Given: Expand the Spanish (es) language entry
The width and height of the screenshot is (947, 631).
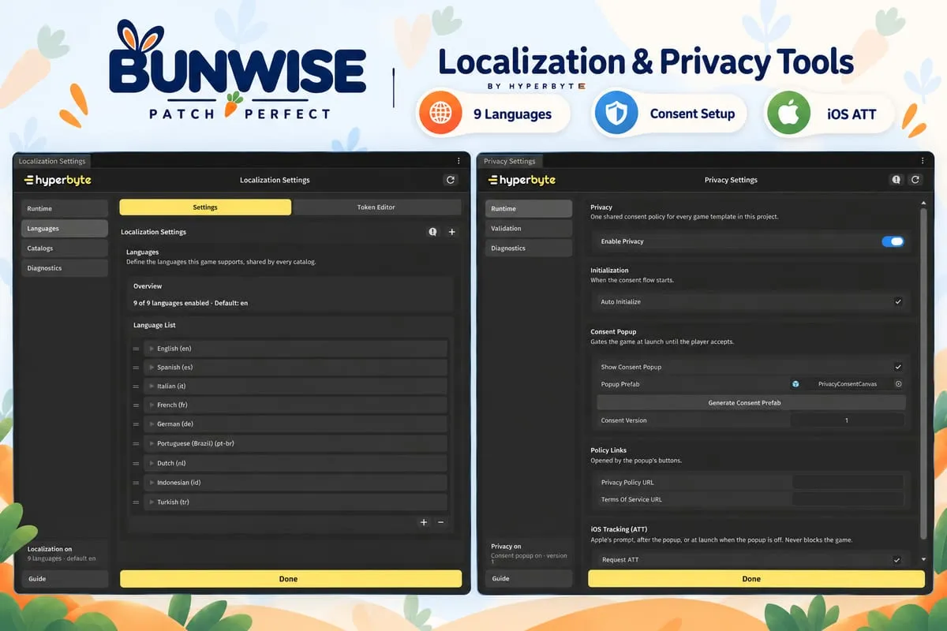Looking at the screenshot, I should point(151,368).
